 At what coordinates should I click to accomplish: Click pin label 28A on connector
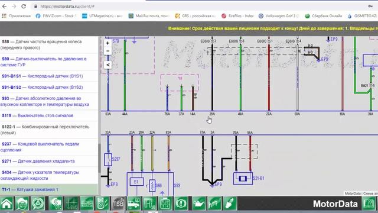click(x=212, y=114)
